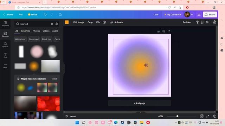
Task: Click the link chain icon
Action: click(207, 22)
